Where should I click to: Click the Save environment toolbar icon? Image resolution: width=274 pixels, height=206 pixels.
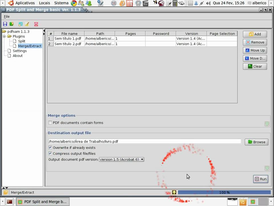(5, 24)
